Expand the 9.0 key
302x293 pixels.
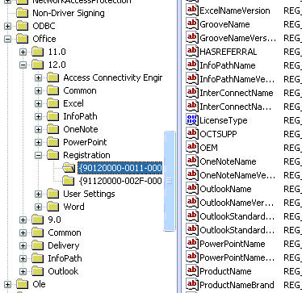coord(23,220)
